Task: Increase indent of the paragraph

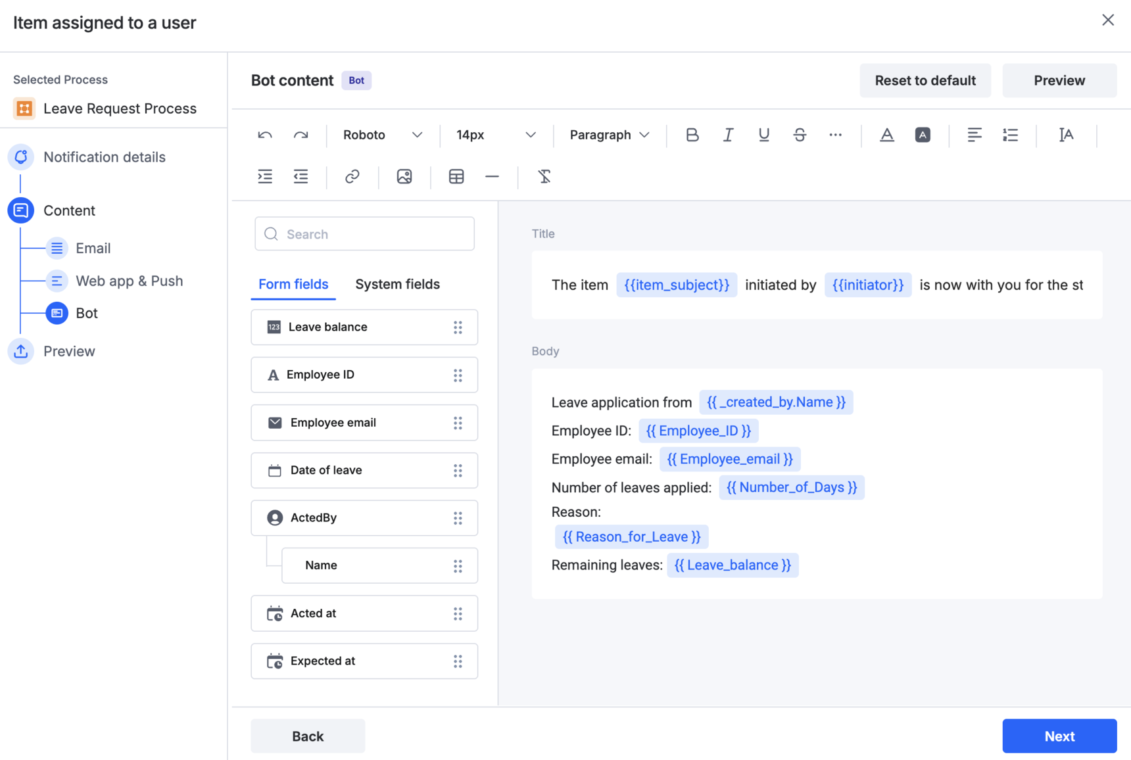Action: click(265, 176)
